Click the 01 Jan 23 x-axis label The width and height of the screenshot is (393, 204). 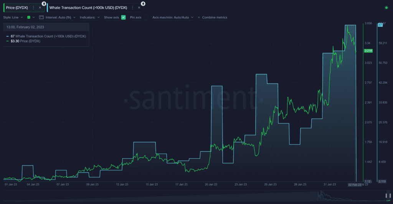coord(11,184)
